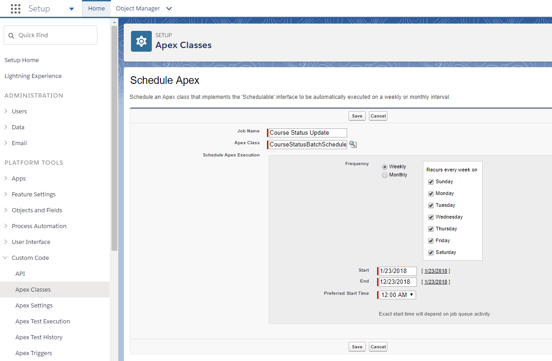Image resolution: width=552 pixels, height=361 pixels.
Task: Uncheck the Thursday checkbox
Action: 431,229
